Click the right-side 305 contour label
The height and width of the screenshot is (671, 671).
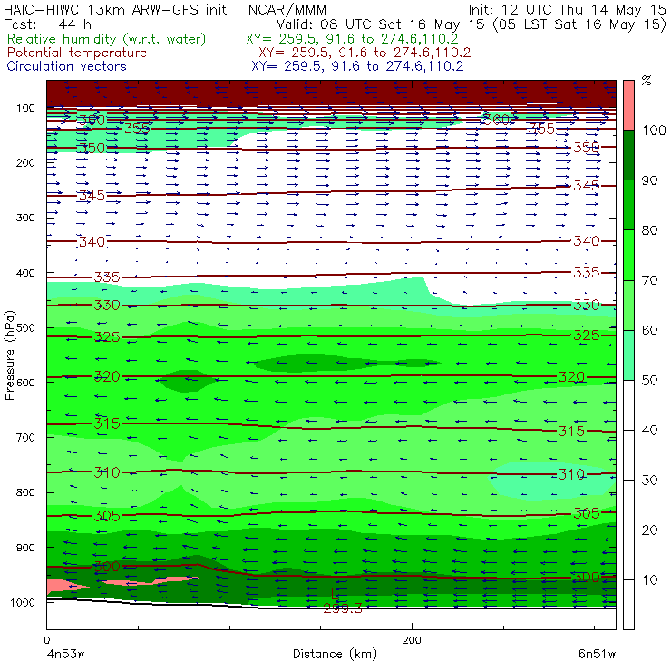pyautogui.click(x=587, y=513)
